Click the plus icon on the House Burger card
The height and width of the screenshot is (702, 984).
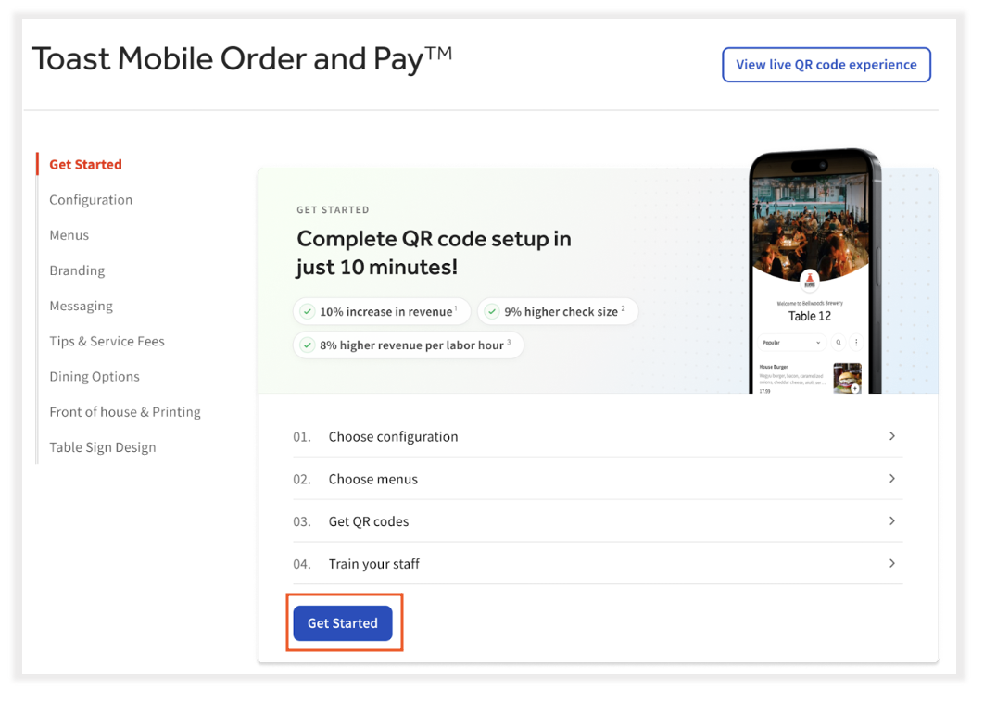pyautogui.click(x=854, y=389)
